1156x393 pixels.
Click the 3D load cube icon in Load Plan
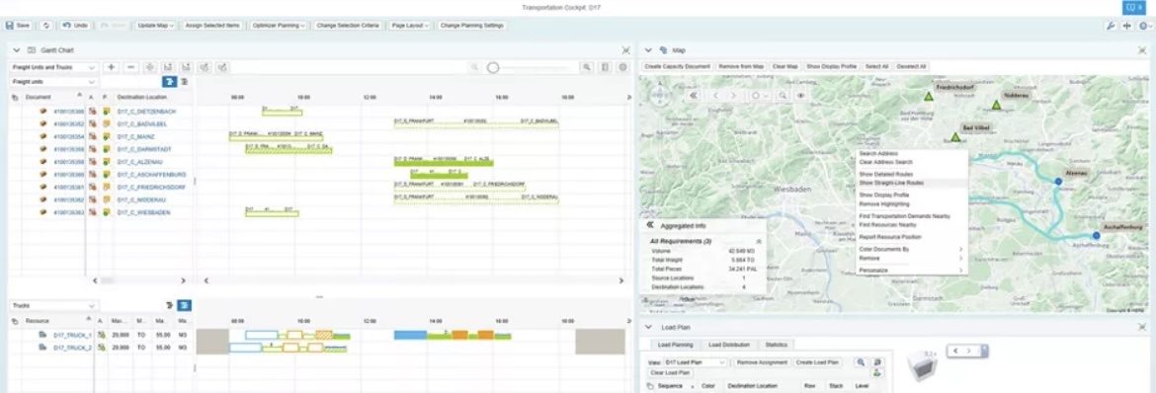point(922,365)
